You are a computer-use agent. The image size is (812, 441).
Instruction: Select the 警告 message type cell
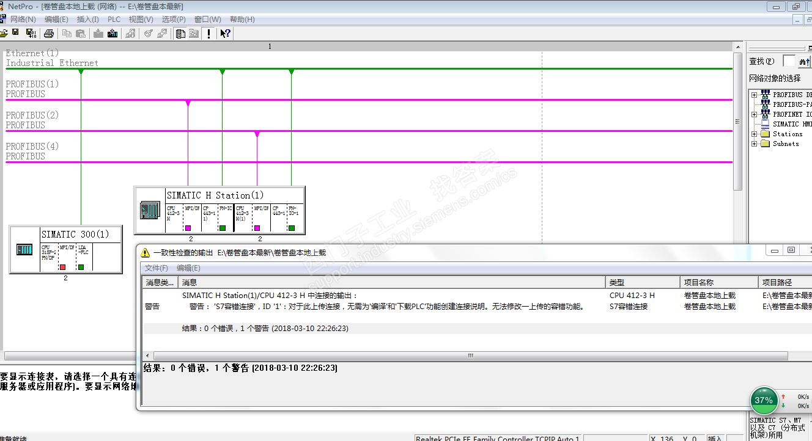click(x=152, y=307)
